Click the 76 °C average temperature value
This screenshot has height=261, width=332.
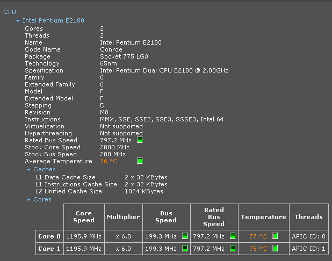pyautogui.click(x=109, y=161)
